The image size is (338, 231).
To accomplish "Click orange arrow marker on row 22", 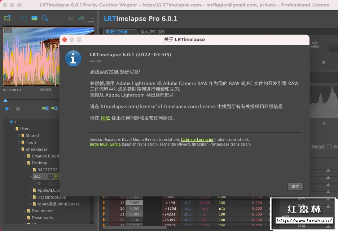I will click(x=104, y=220).
